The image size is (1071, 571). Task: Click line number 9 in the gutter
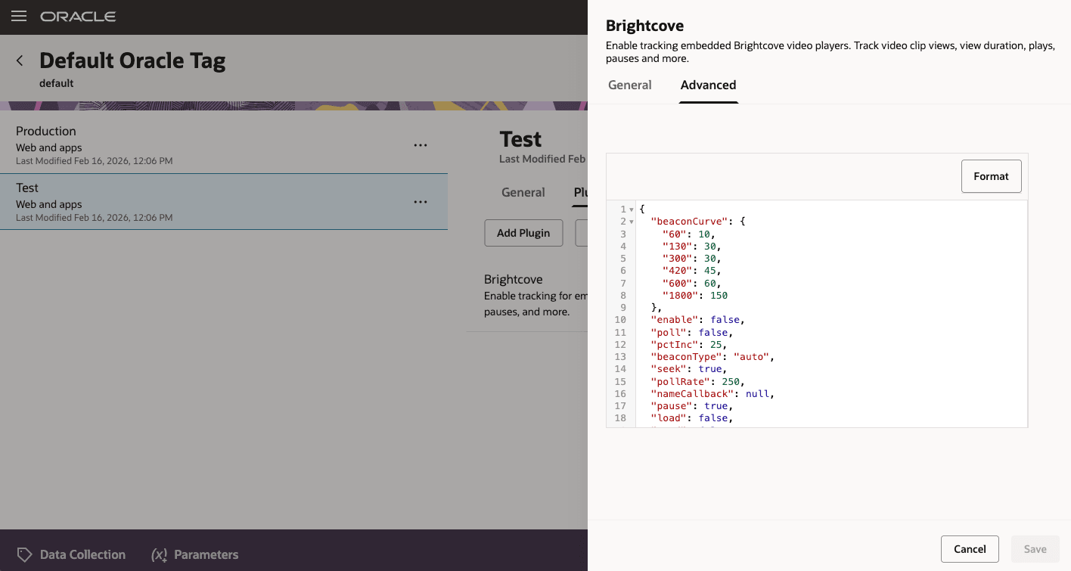[x=622, y=307]
